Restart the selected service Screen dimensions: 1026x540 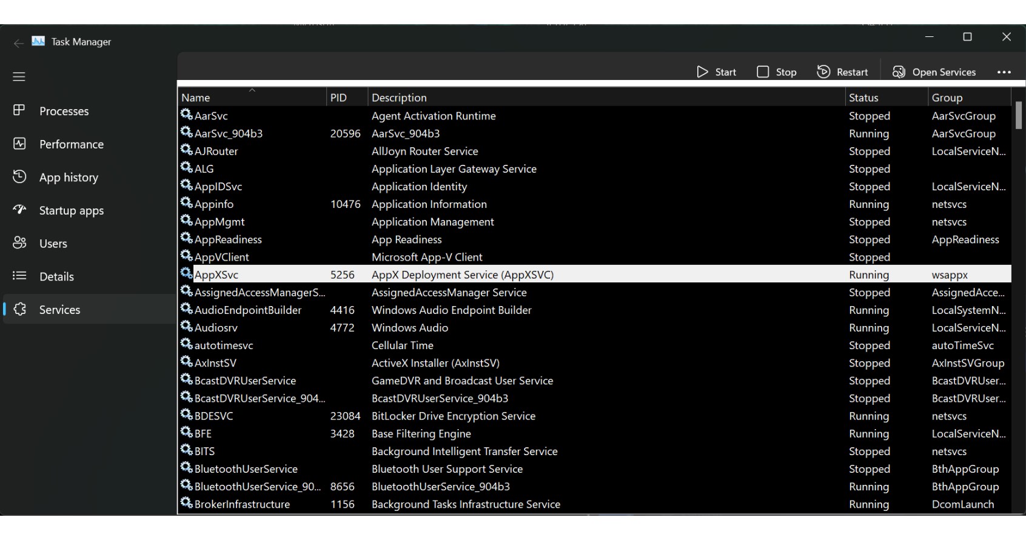point(842,72)
